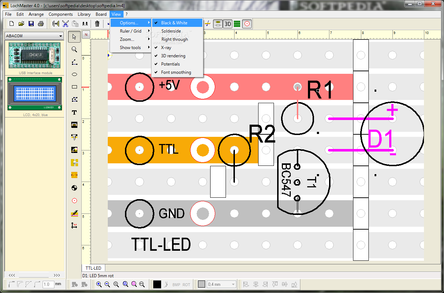Toggle the 3D rendering option
This screenshot has width=444, height=293.
coord(178,56)
